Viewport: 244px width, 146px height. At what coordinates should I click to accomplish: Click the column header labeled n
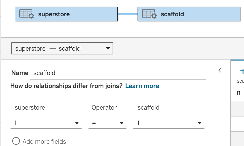coord(239,93)
